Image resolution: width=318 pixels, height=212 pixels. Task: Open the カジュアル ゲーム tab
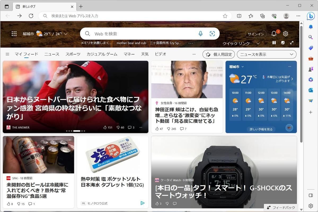(102, 54)
